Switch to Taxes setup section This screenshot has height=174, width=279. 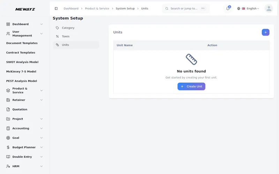tap(76, 37)
